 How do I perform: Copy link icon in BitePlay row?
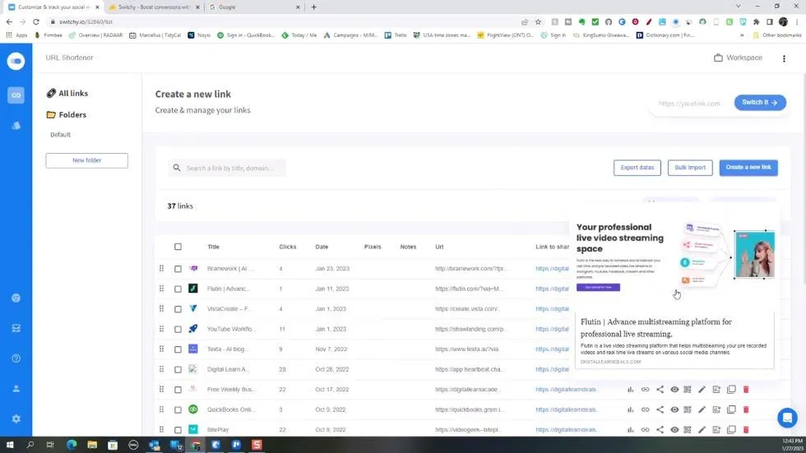645,429
